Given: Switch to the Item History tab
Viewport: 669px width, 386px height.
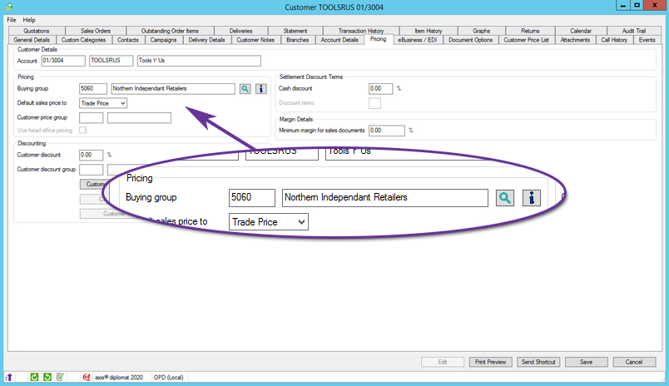Looking at the screenshot, I should (x=429, y=31).
